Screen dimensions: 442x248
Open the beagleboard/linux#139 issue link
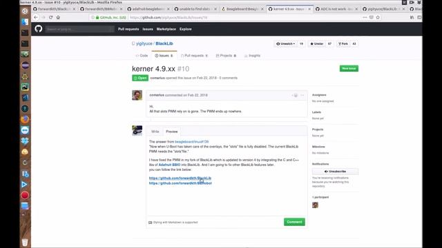192,142
